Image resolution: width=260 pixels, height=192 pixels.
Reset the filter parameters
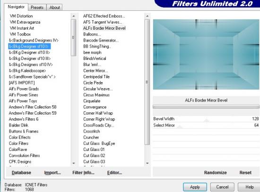click(245, 173)
